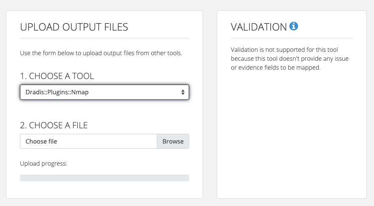
Task: Click the 'Validation is not supported' message
Action: pos(289,59)
